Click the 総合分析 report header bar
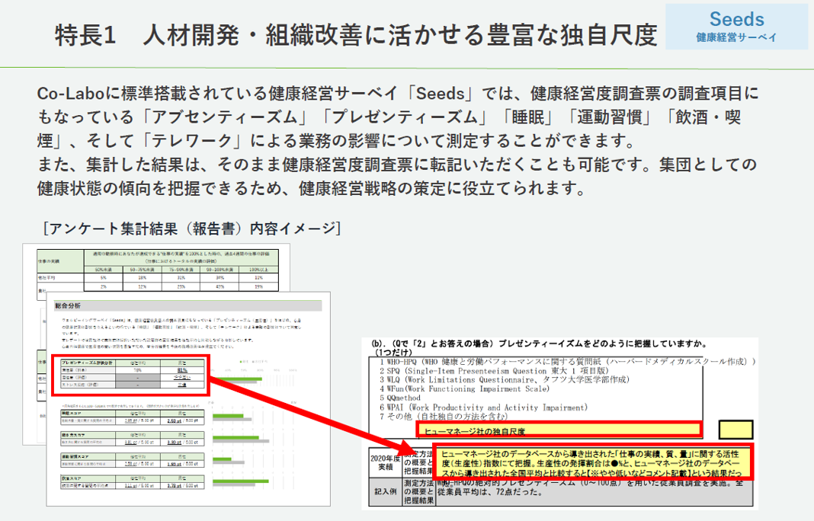 191,304
